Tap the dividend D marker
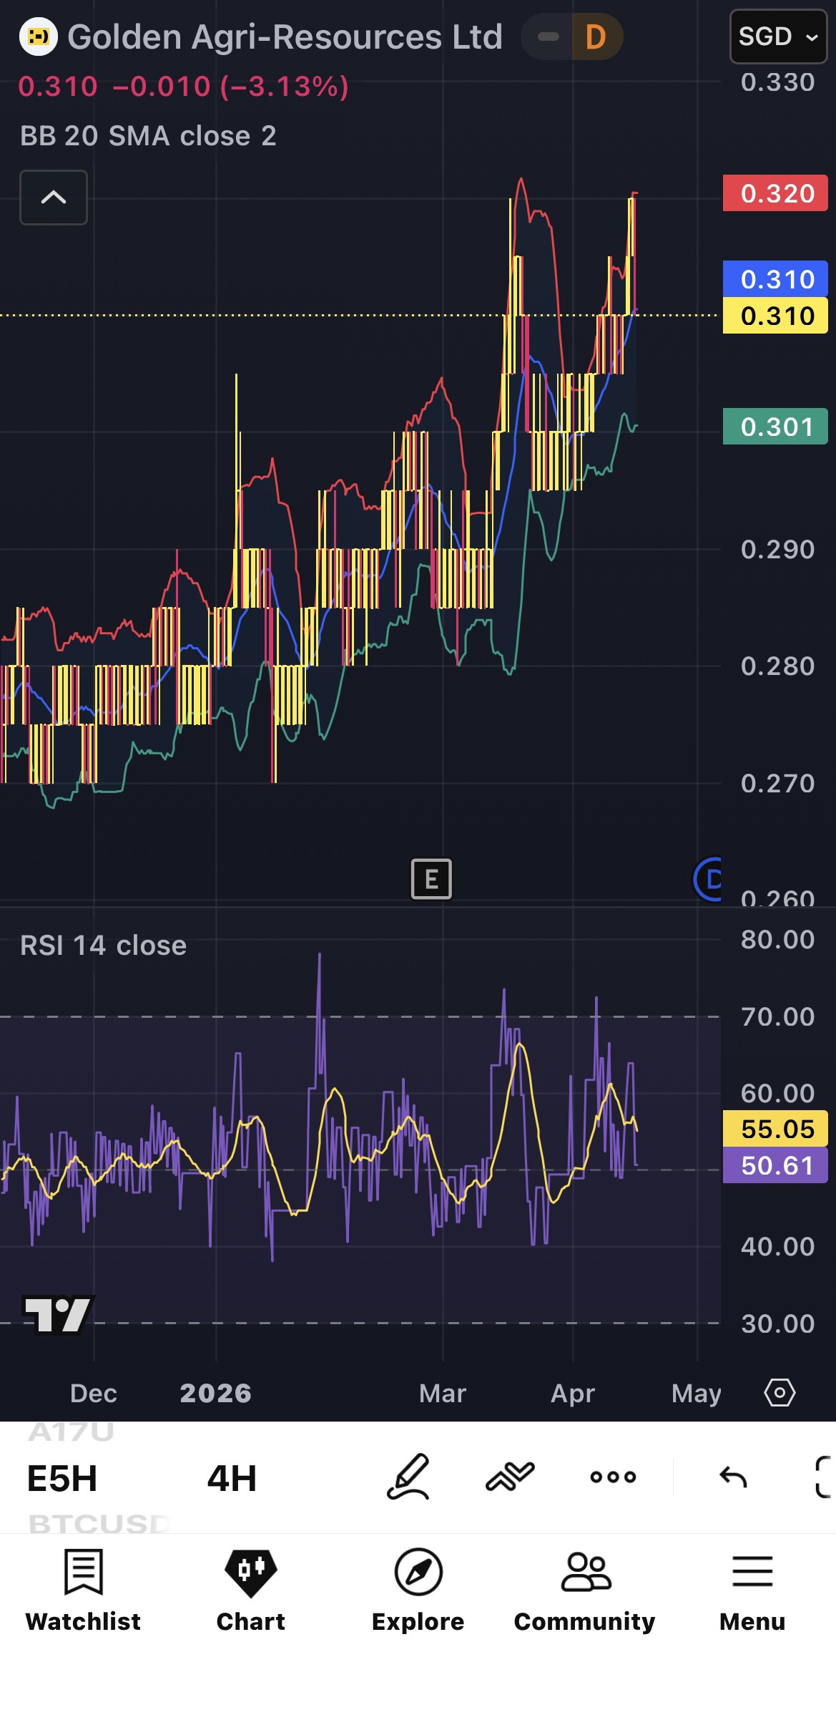This screenshot has width=836, height=1710. click(708, 878)
